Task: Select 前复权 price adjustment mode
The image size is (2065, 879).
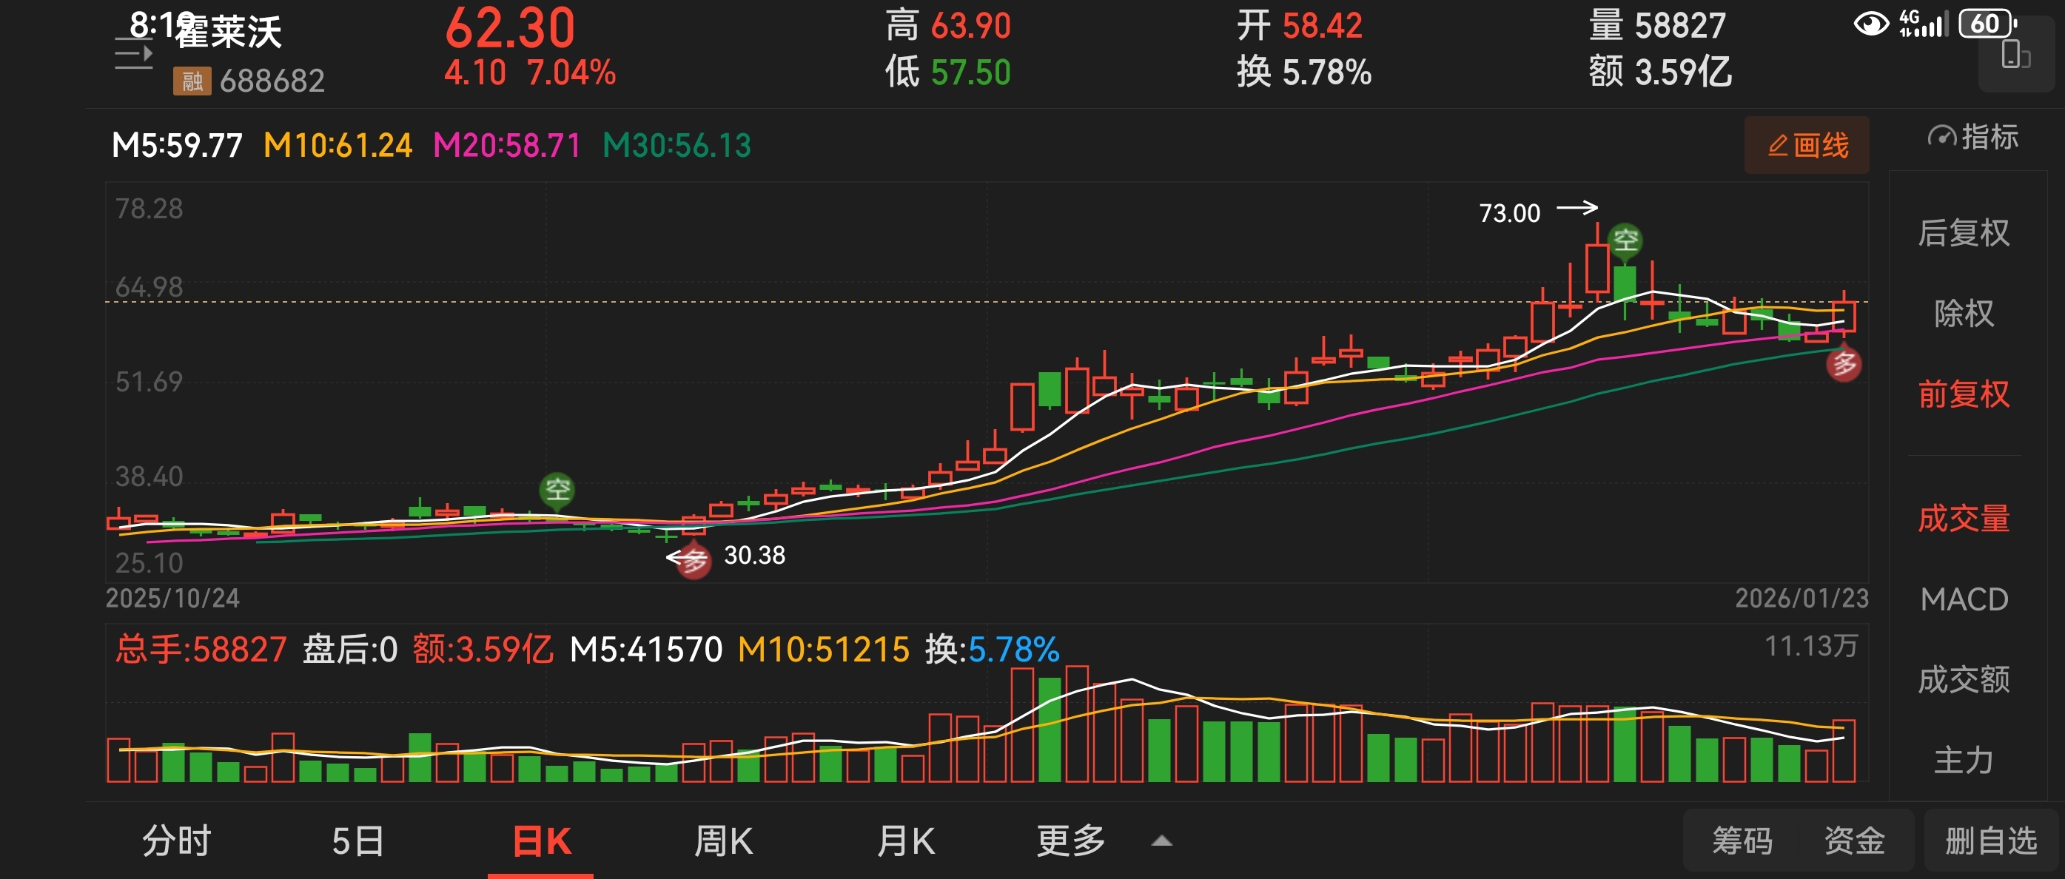Action: click(x=1963, y=394)
